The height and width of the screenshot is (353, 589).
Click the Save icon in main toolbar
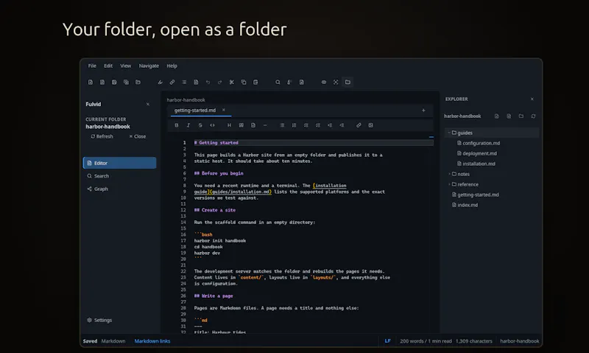114,82
